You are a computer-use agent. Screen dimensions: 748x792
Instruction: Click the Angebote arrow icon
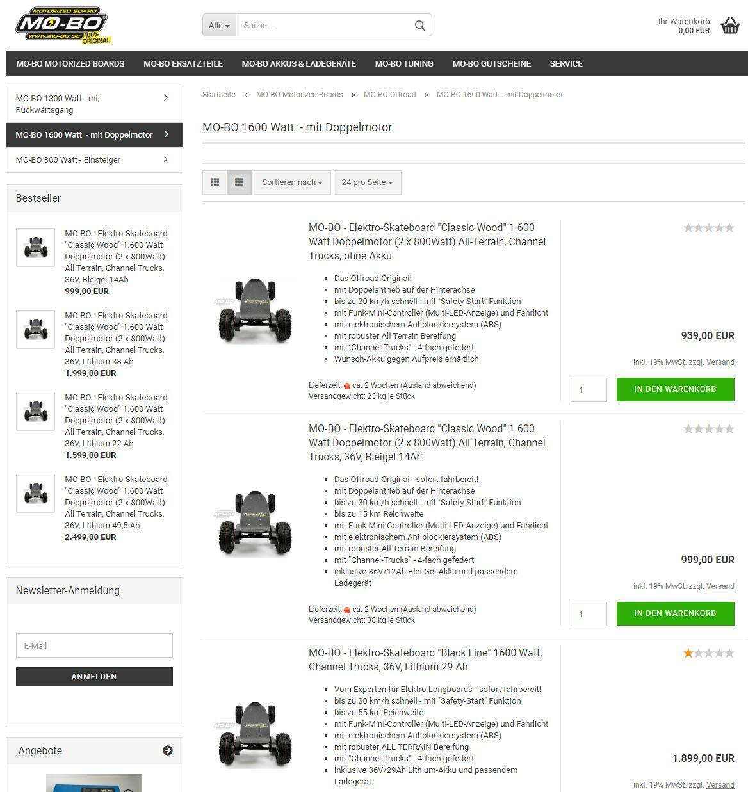[168, 750]
